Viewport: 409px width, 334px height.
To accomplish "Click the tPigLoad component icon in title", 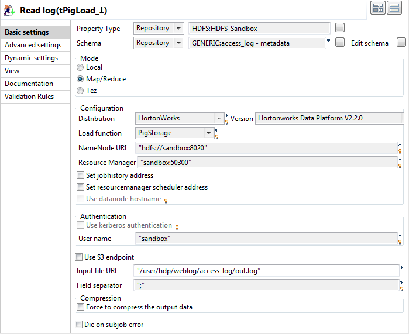I will point(10,11).
